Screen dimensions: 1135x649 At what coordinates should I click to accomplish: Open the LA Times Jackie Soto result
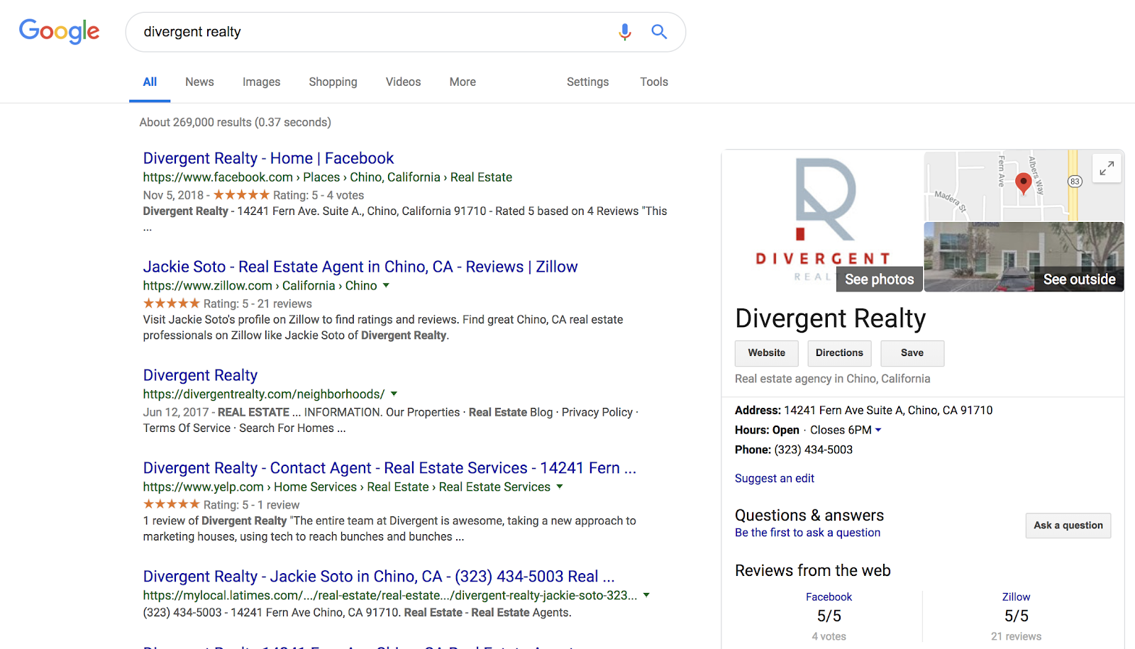(379, 577)
